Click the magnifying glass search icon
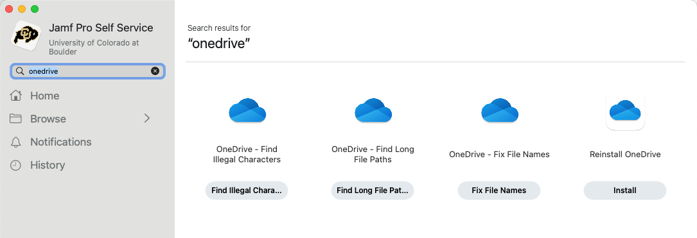 [x=19, y=71]
